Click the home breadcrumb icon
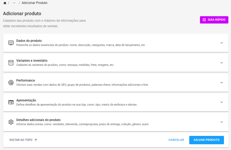The image size is (231, 150). [x=5, y=3]
